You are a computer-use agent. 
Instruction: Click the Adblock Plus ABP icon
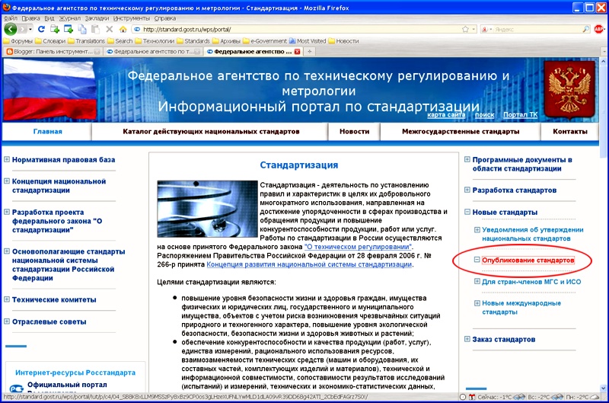click(599, 29)
